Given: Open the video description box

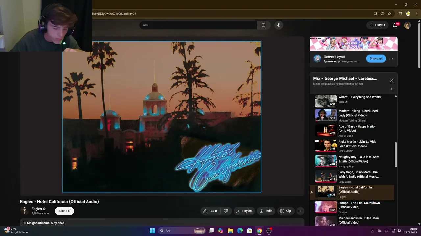Looking at the screenshot, I should pyautogui.click(x=162, y=223).
